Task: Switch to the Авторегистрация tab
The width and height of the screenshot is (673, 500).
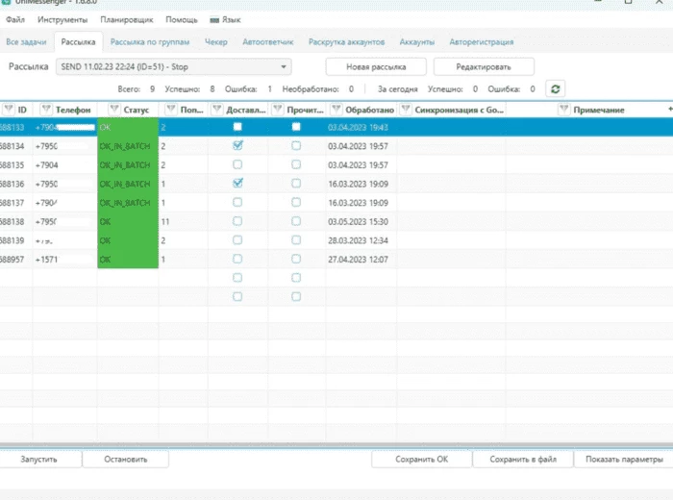Action: (481, 42)
